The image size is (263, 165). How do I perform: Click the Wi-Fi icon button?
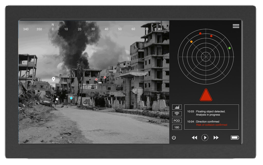click(177, 114)
